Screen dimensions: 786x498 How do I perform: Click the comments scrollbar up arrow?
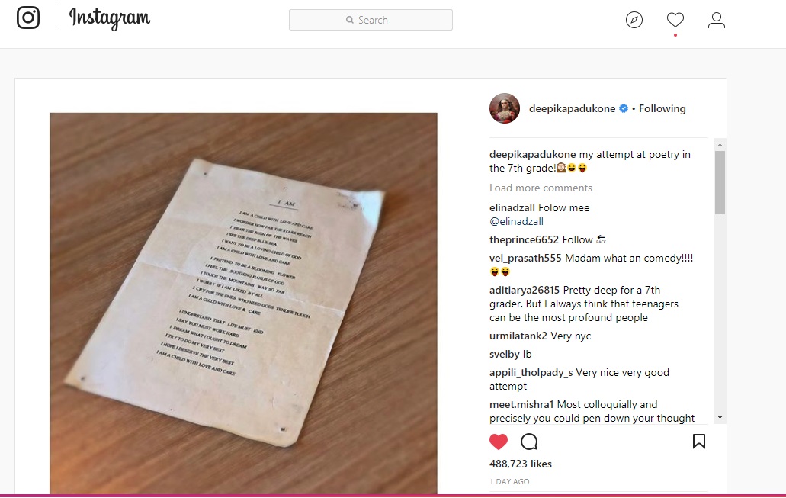[720, 145]
